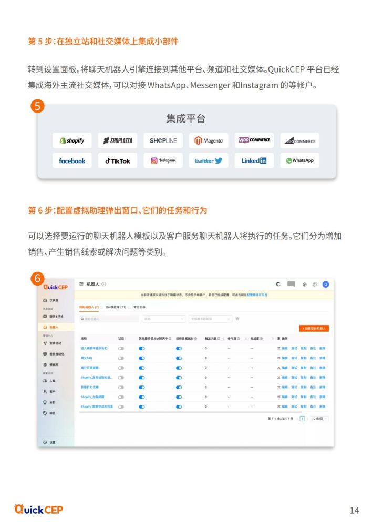Click 编辑 in the 新客折扣优惠 row

click(285, 388)
